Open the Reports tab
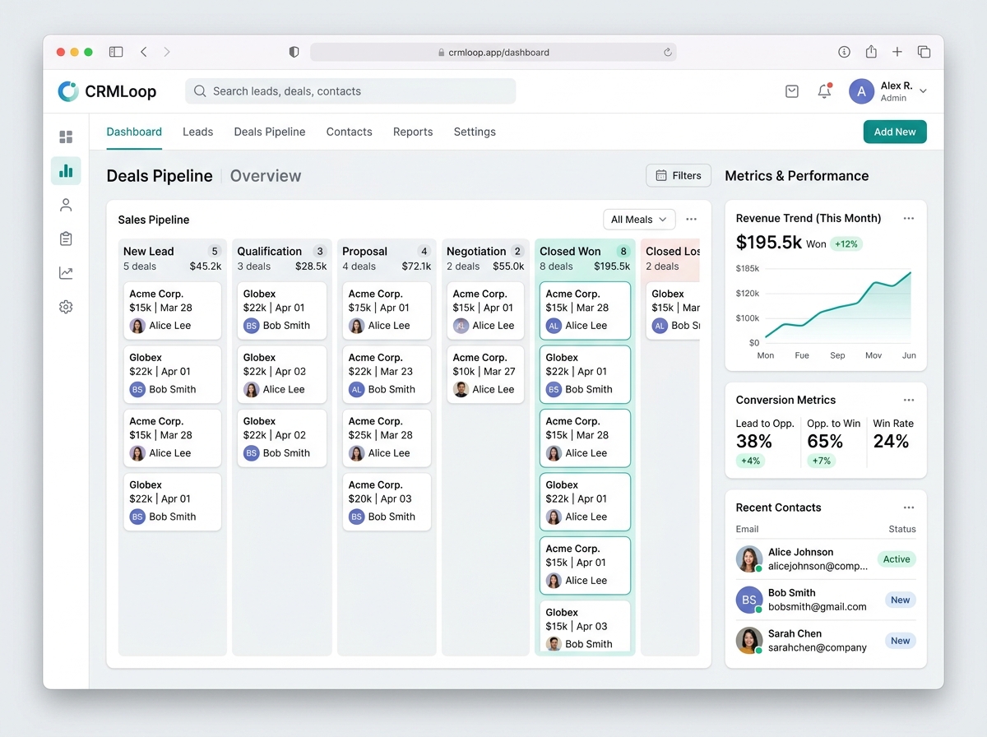The width and height of the screenshot is (987, 737). 413,132
